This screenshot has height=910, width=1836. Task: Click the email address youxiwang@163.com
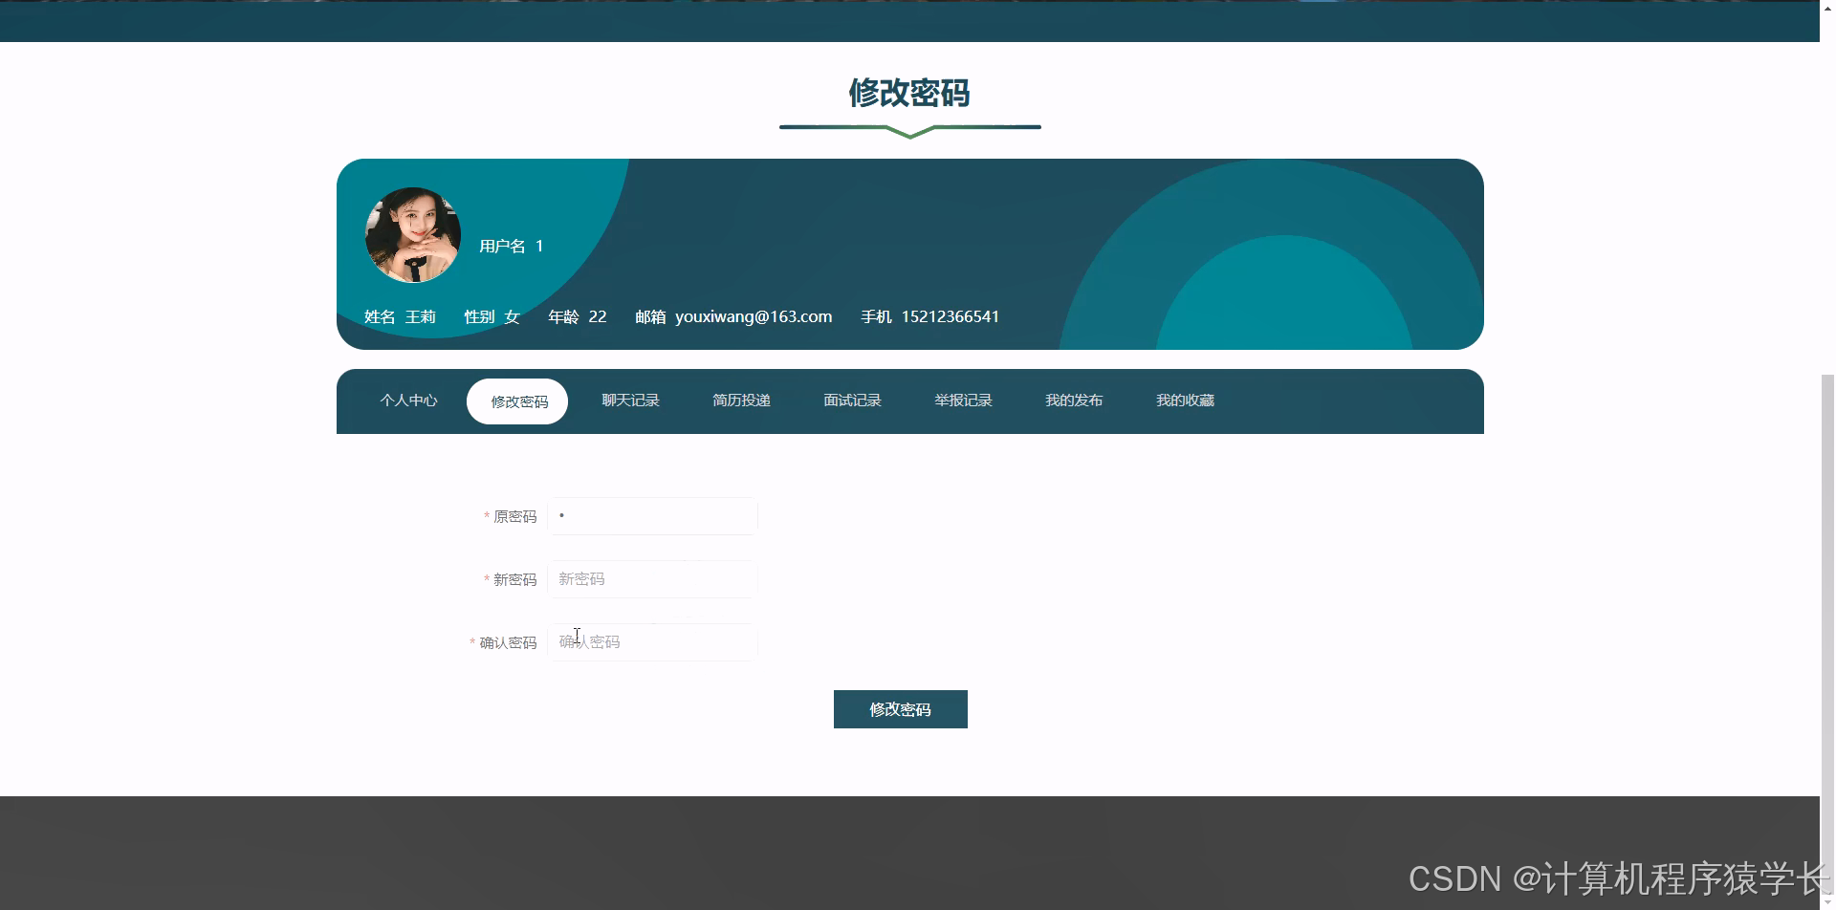click(753, 315)
